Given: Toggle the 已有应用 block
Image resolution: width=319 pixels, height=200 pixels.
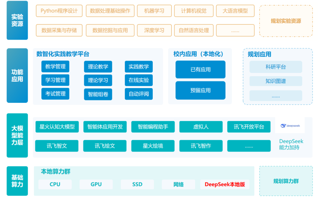Looking at the screenshot, I should 200,69.
